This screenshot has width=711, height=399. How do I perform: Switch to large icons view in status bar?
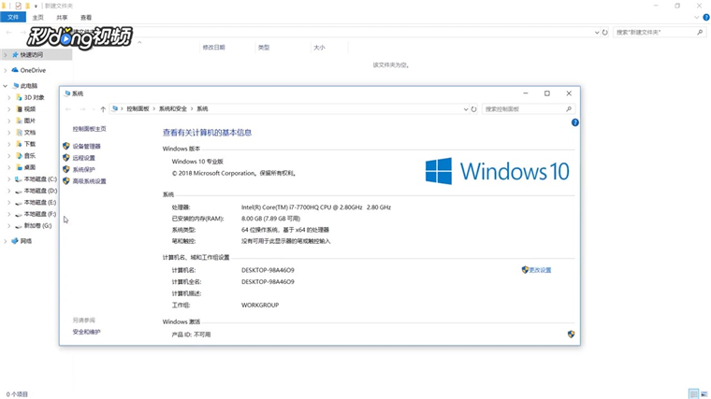tap(704, 394)
